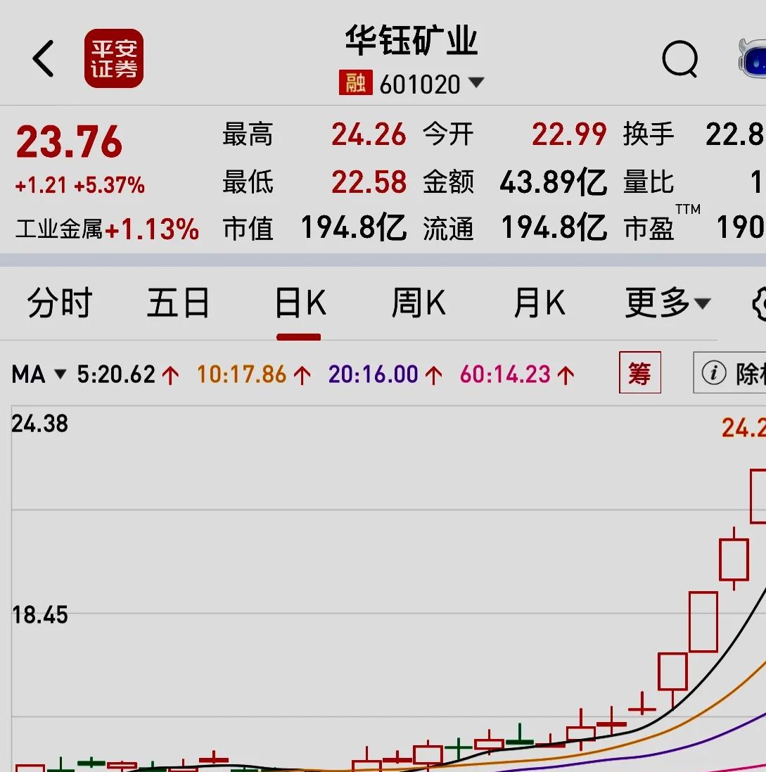Open the Ping An Securities logo

113,58
